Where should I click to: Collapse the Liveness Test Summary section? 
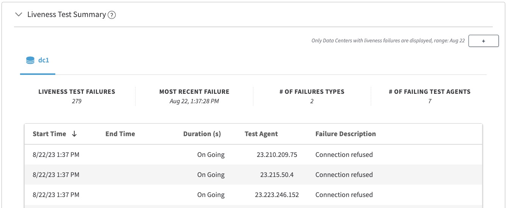18,15
